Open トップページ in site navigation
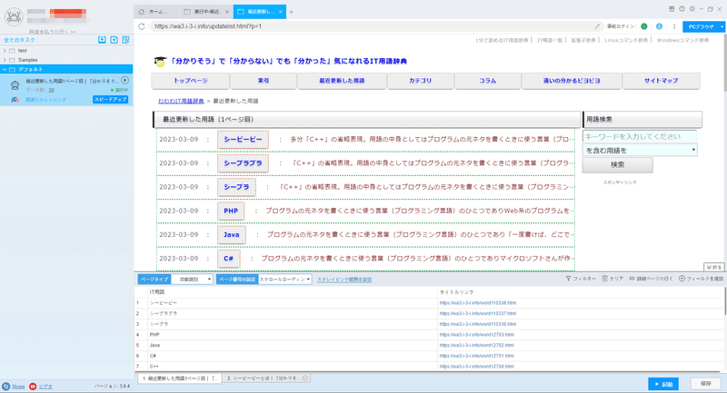The image size is (727, 393). (191, 81)
